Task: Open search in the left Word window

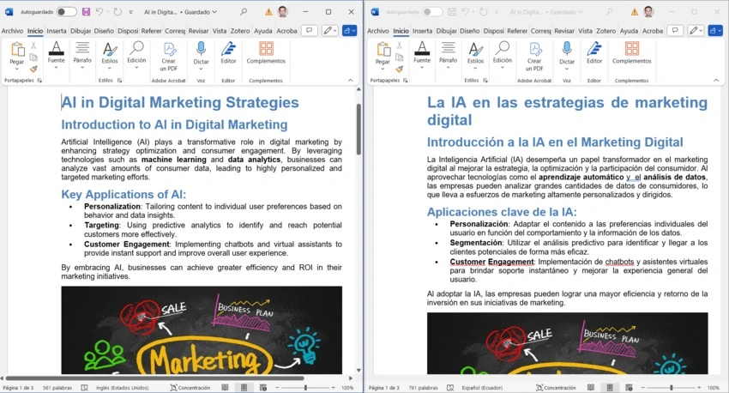Action: tap(244, 12)
